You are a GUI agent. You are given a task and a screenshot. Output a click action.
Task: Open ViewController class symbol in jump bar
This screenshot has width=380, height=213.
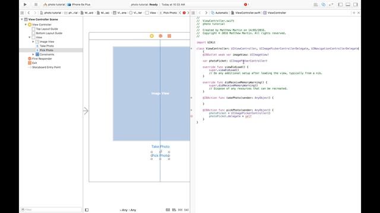click(x=275, y=13)
